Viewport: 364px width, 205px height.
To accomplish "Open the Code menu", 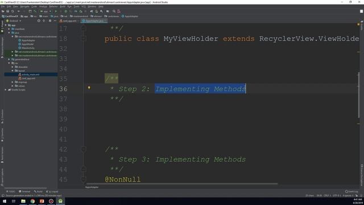I will pos(34,6).
